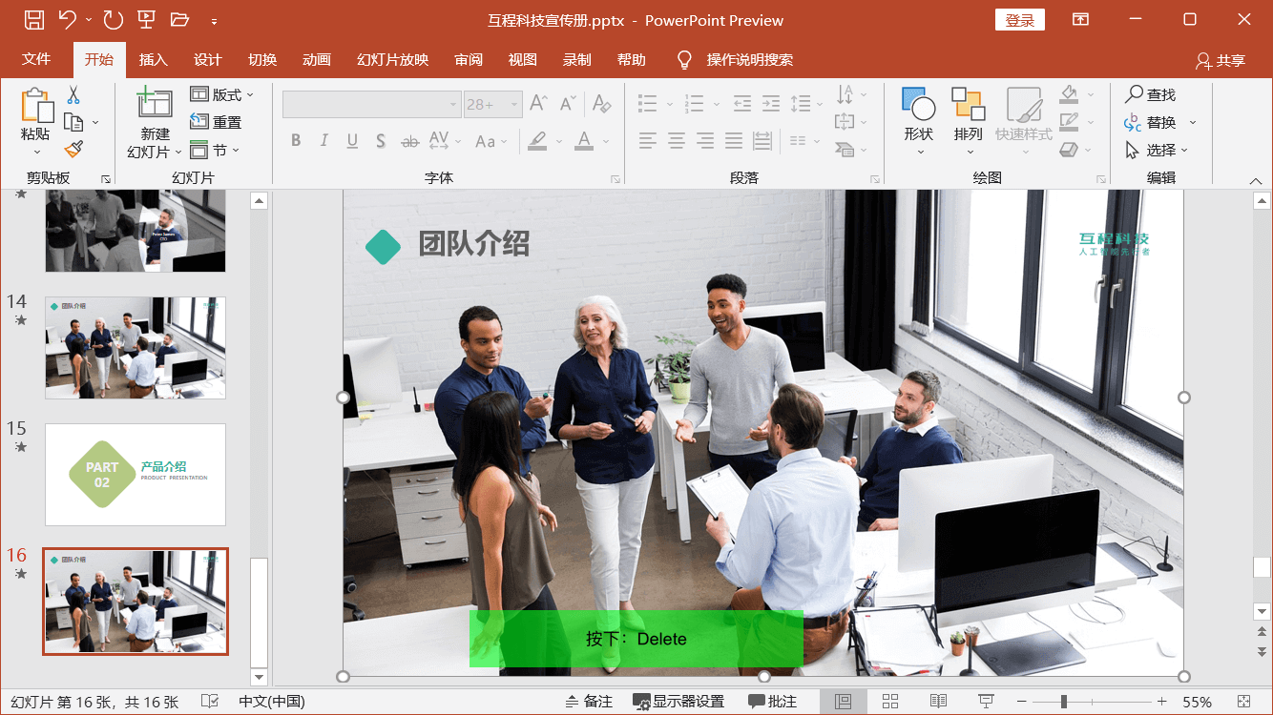Start slideshow from beginning icon
The height and width of the screenshot is (715, 1273).
tap(146, 19)
